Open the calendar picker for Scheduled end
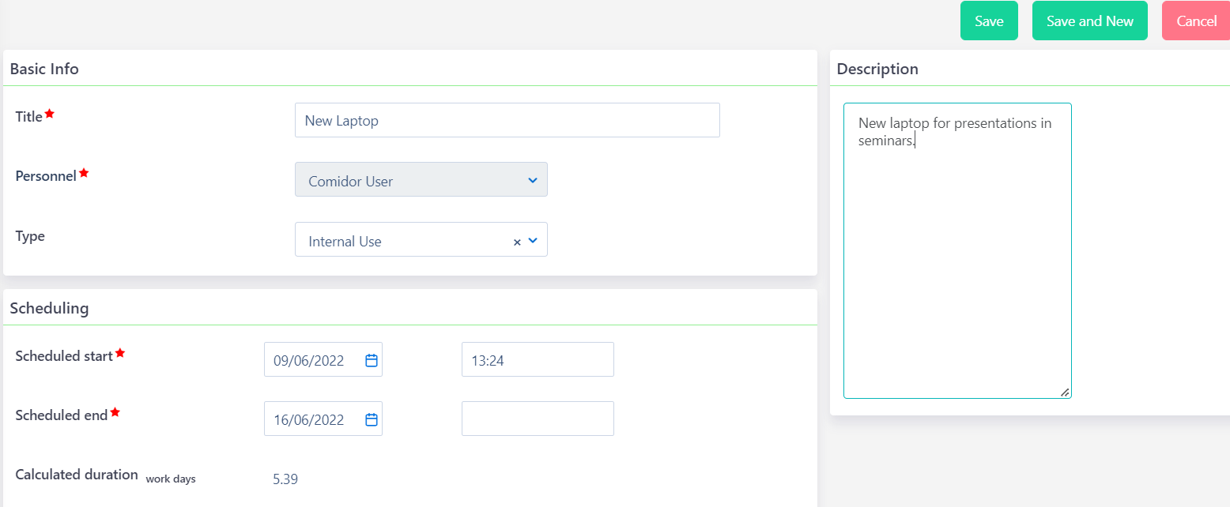 (371, 419)
